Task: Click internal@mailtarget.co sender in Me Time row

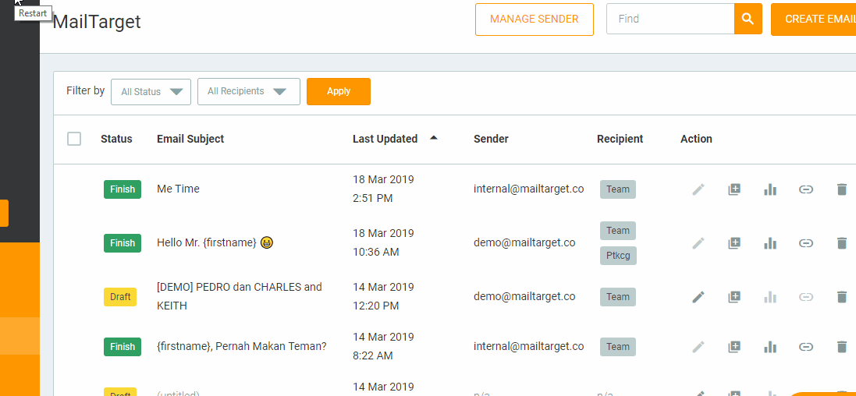Action: pyautogui.click(x=528, y=189)
